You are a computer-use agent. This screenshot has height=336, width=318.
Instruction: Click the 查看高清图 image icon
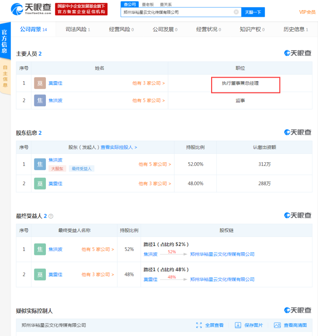[277, 325]
